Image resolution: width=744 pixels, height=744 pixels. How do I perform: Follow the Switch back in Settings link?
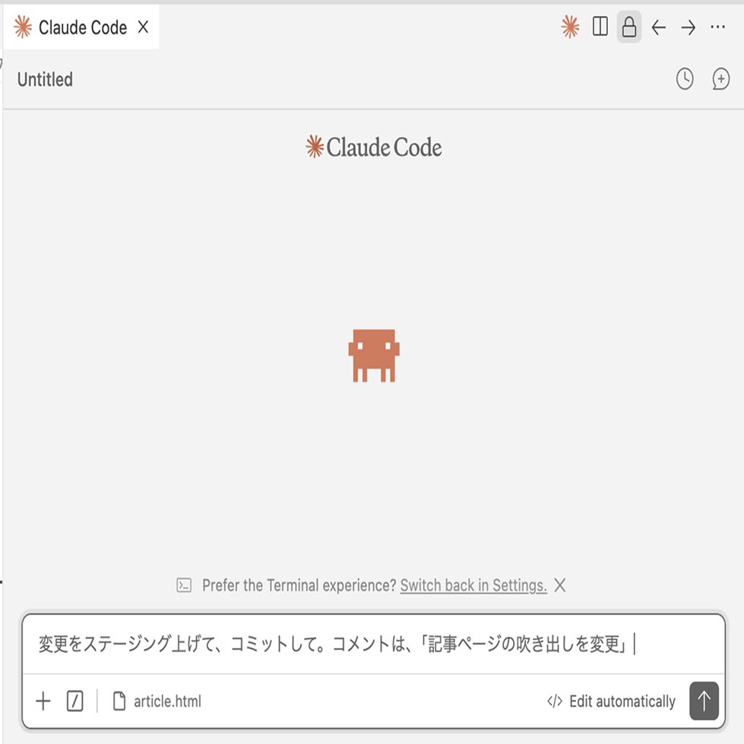[473, 585]
